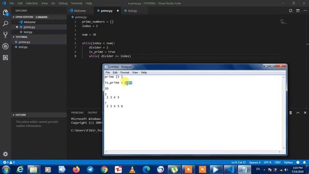Click Notepad vertical scrollbar
Viewport: 309px width, 174px height.
click(284, 113)
